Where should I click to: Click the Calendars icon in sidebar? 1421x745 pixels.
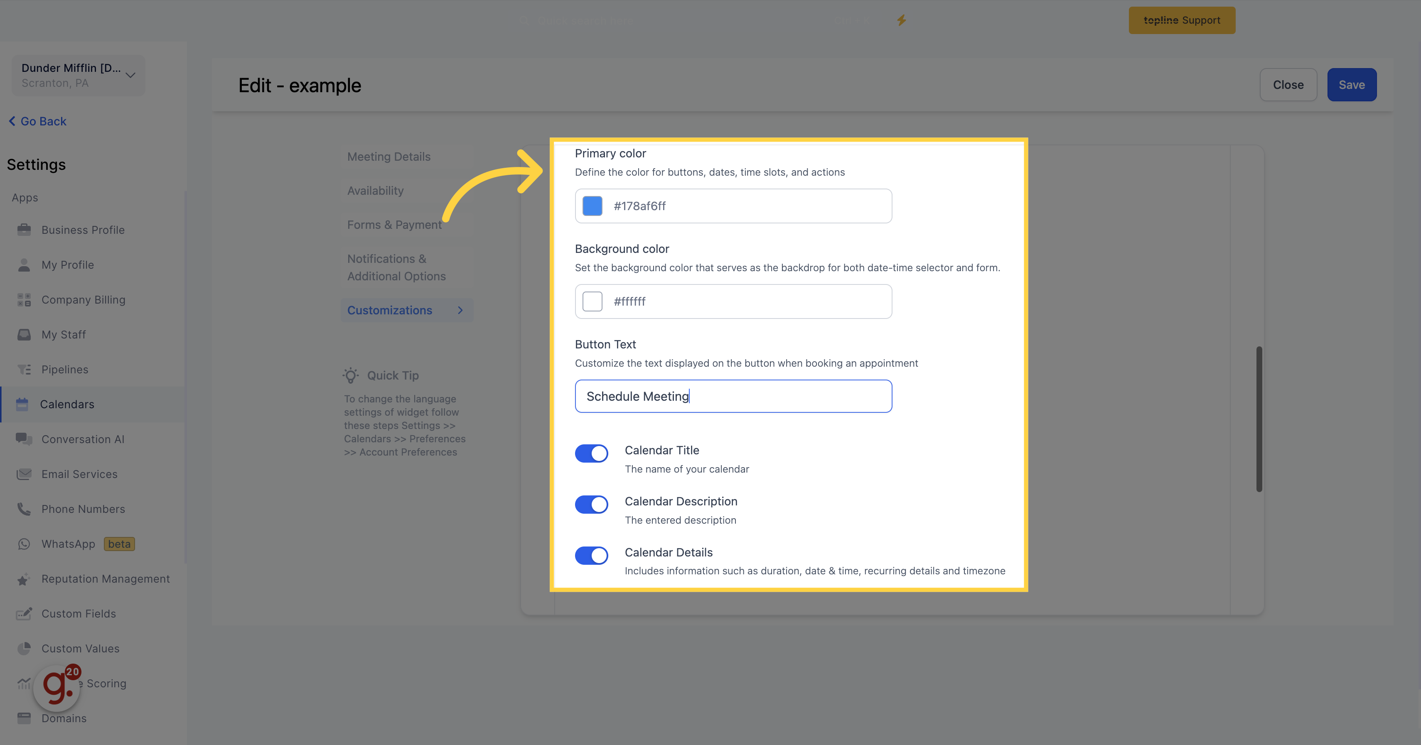(24, 404)
